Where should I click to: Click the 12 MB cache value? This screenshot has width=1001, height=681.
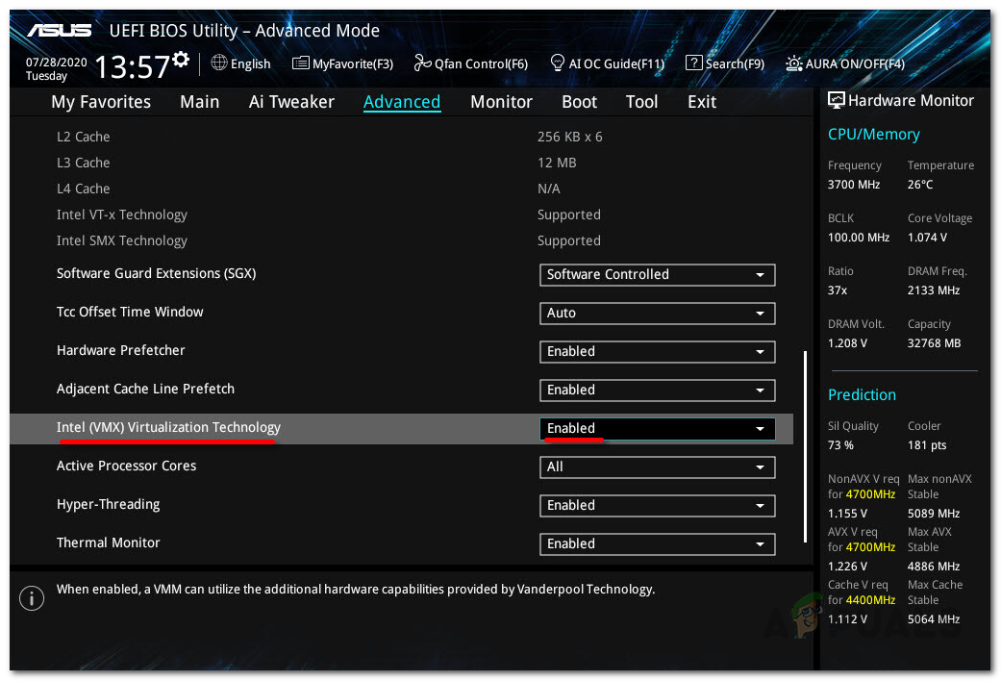[x=557, y=163]
